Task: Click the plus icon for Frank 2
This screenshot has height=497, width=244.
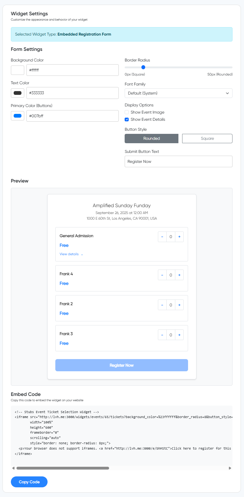Action: point(179,305)
